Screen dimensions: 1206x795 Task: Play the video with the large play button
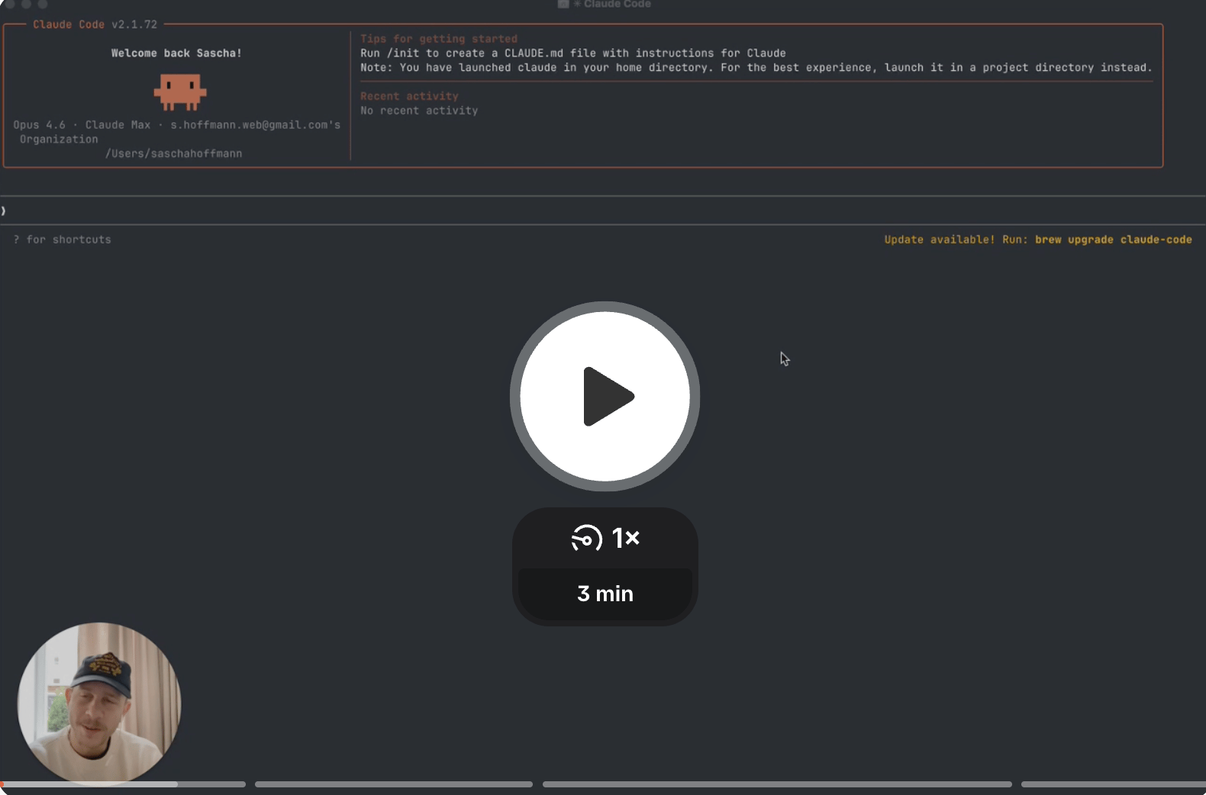coord(605,396)
